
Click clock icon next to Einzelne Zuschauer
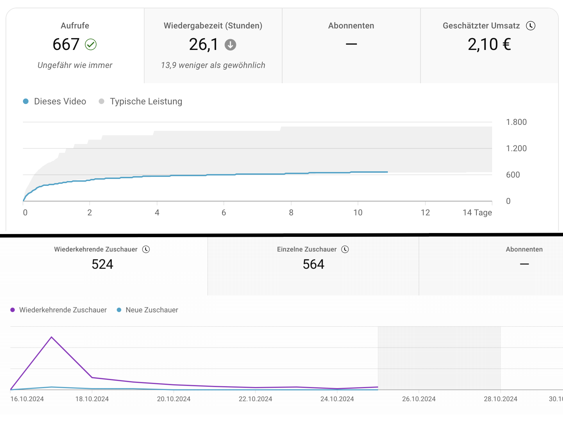click(345, 249)
